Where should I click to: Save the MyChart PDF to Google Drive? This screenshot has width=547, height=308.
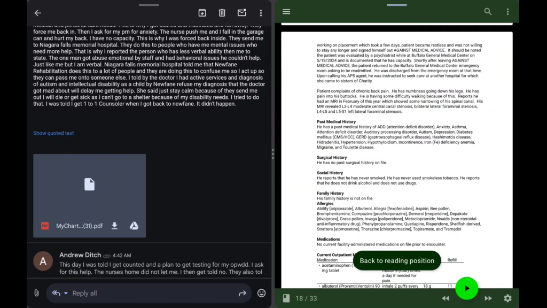(x=134, y=226)
